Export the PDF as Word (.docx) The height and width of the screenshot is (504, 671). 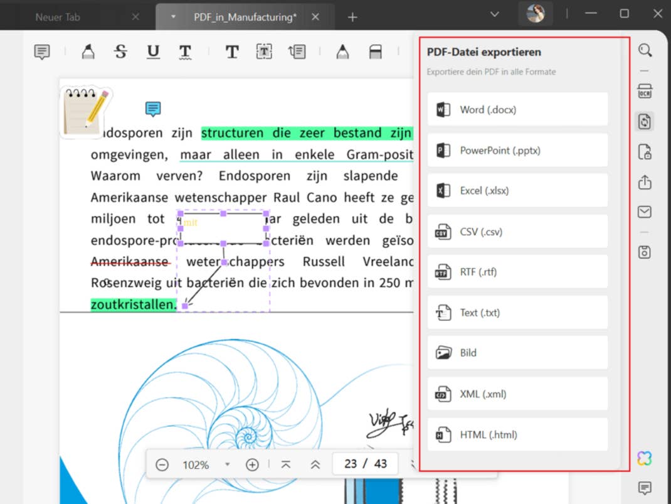[517, 110]
